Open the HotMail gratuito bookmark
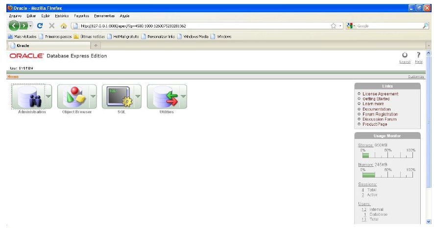The height and width of the screenshot is (228, 434). 123,37
